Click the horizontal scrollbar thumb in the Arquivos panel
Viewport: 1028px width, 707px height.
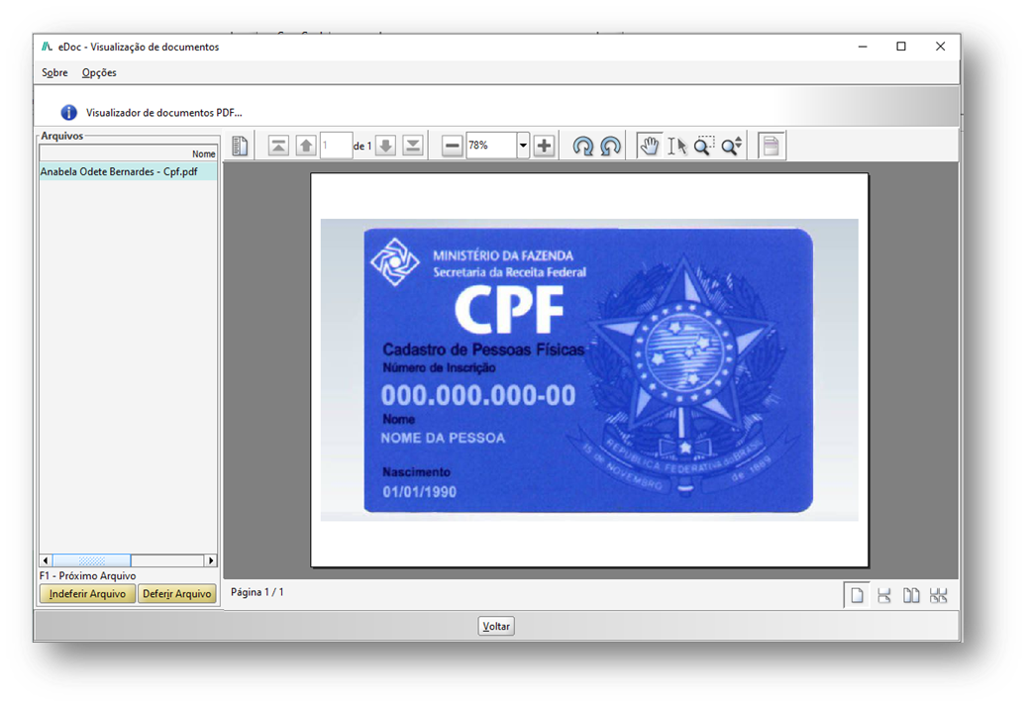pyautogui.click(x=92, y=560)
